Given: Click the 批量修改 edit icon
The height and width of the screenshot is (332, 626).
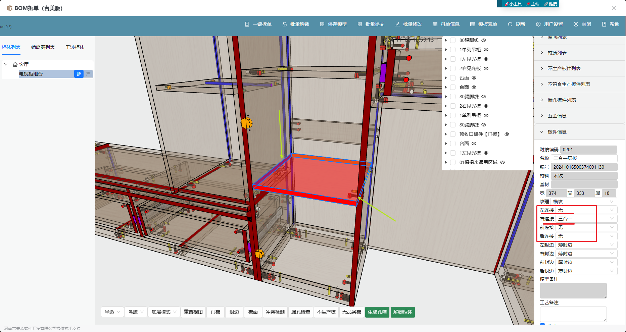Looking at the screenshot, I should coord(397,24).
